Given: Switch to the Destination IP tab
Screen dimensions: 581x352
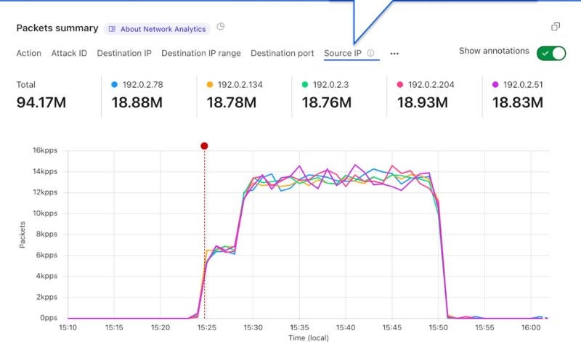Looking at the screenshot, I should click(x=124, y=53).
